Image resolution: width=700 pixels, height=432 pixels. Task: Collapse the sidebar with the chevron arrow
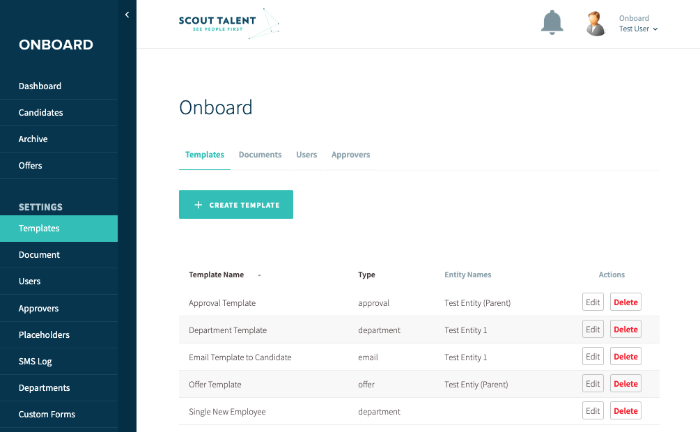pyautogui.click(x=127, y=15)
